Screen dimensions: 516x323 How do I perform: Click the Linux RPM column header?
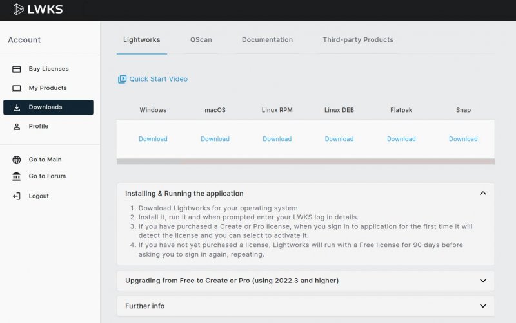click(277, 110)
